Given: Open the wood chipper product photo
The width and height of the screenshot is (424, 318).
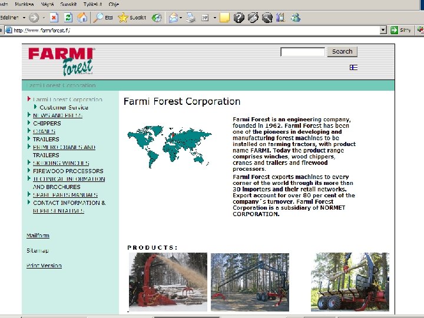Looking at the screenshot, I should point(168,281).
